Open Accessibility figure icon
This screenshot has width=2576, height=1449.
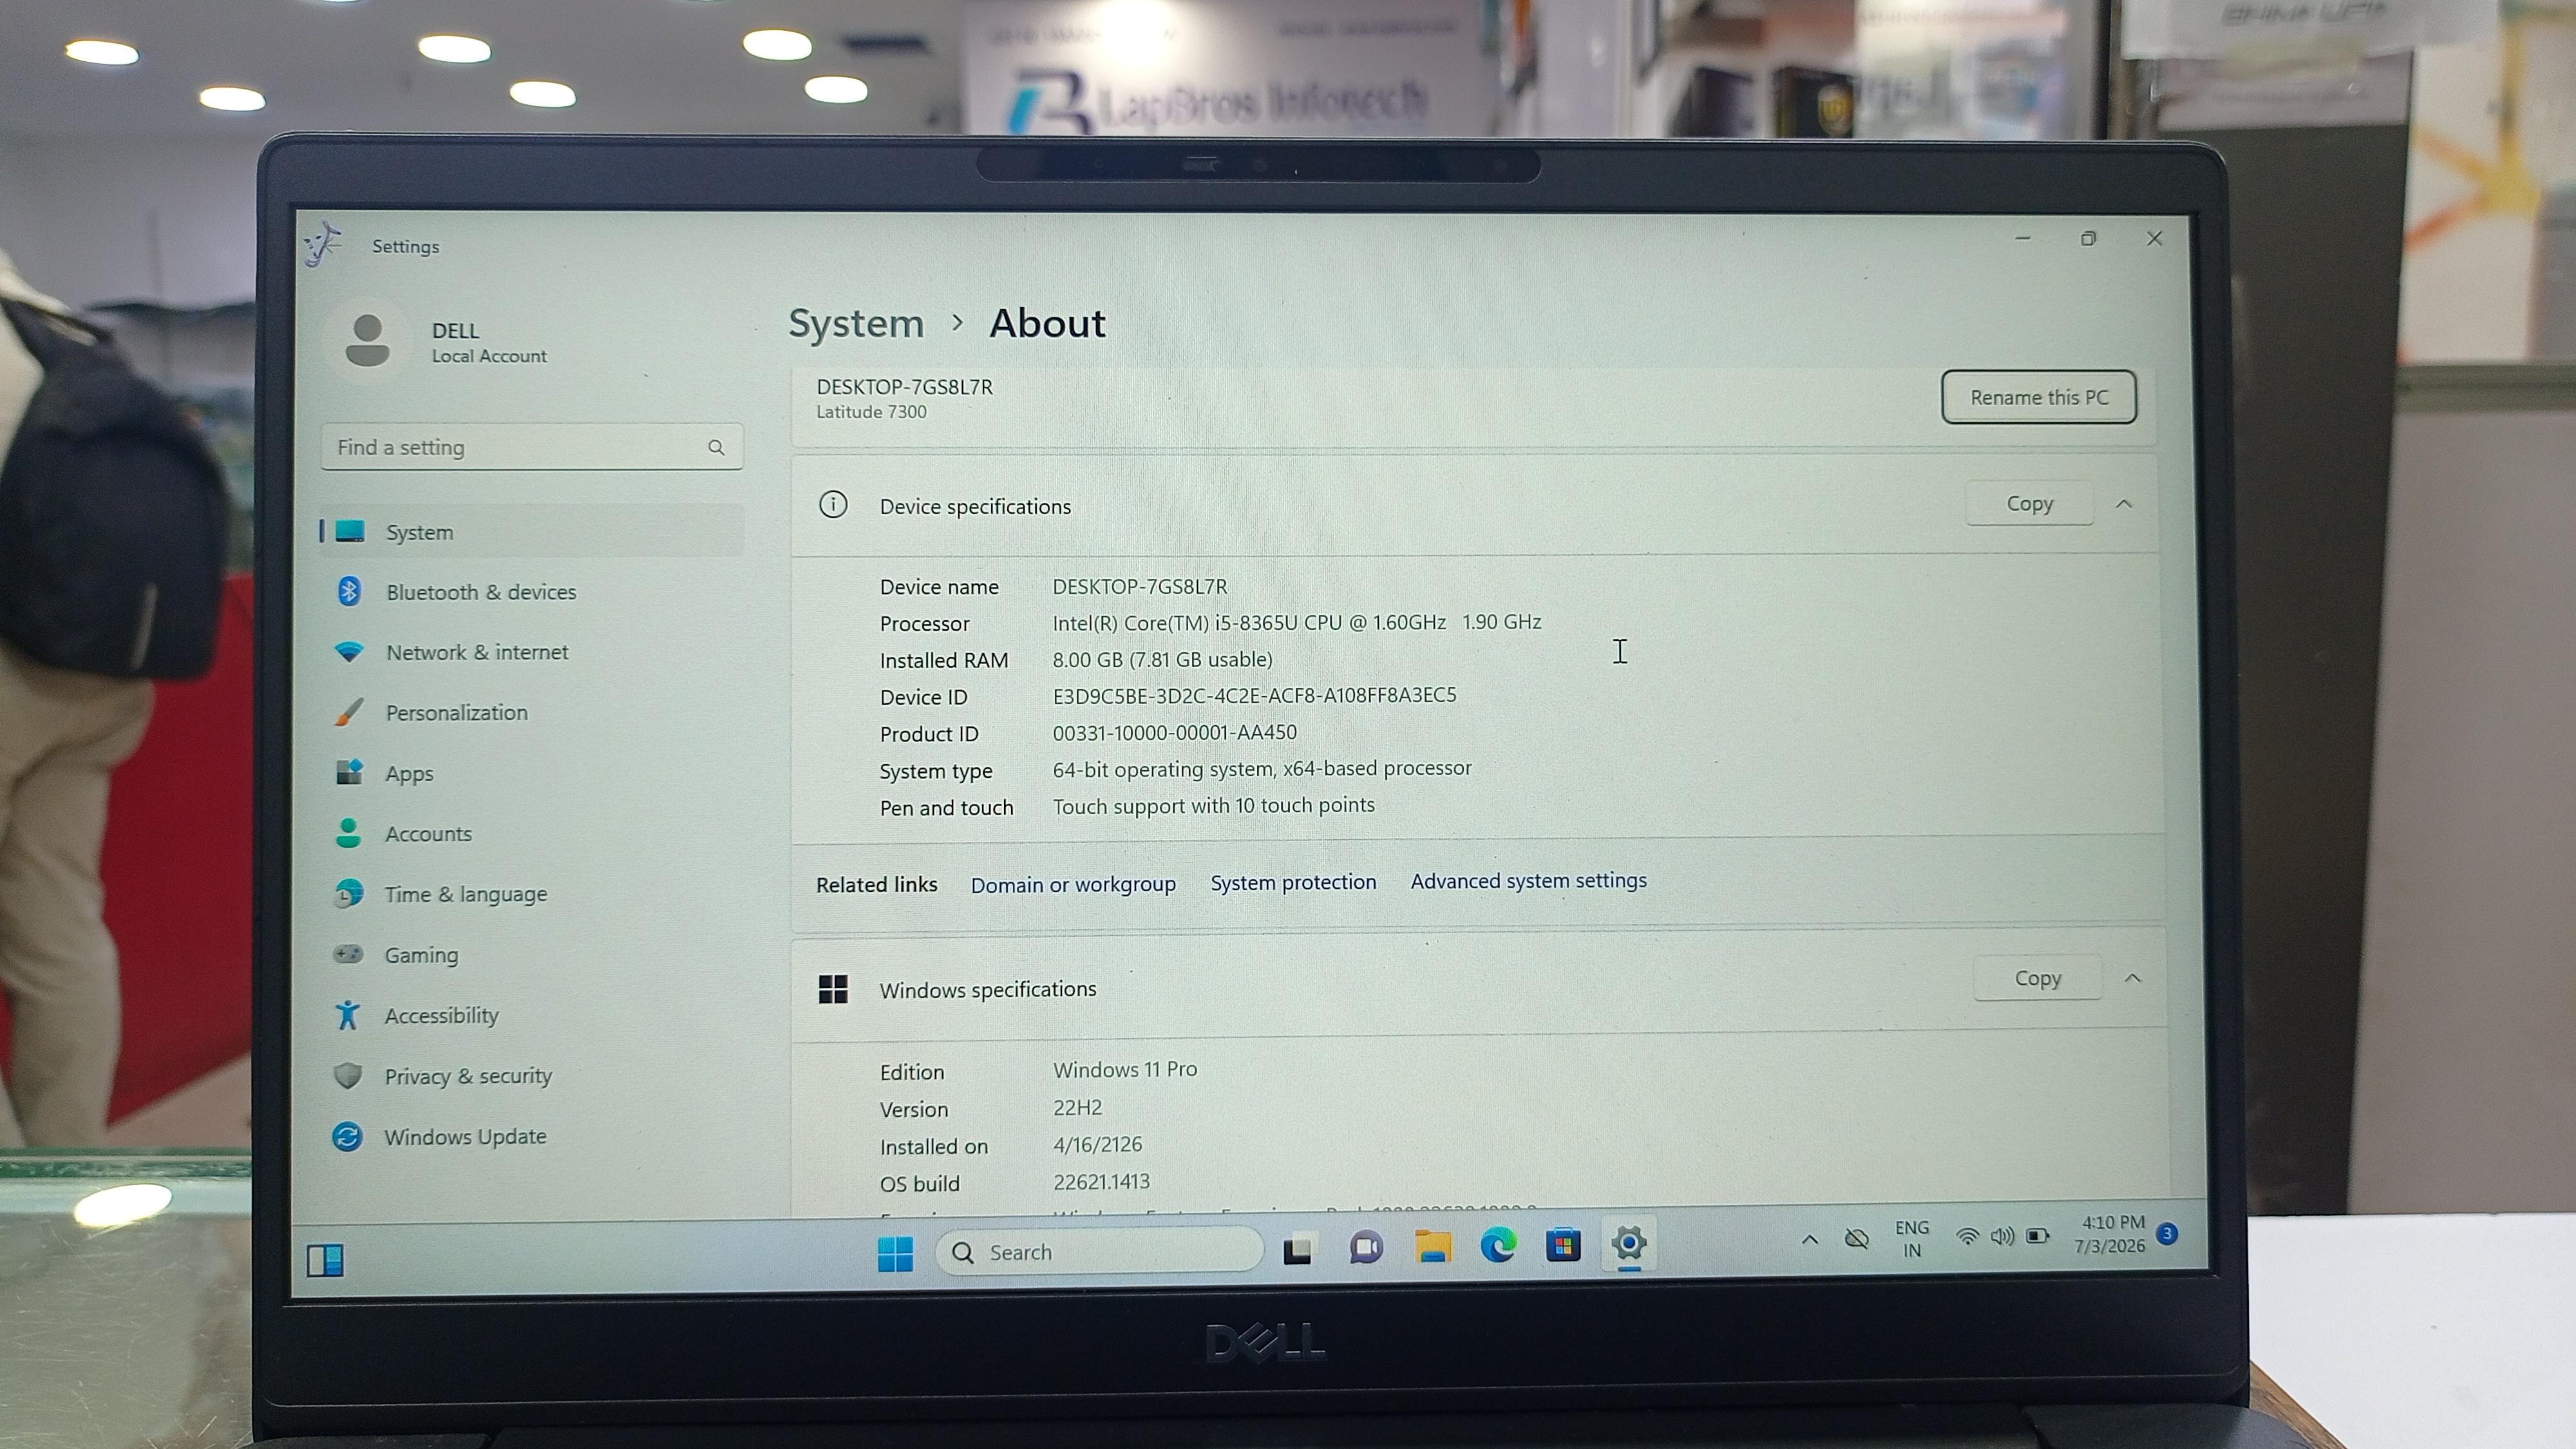click(347, 1015)
